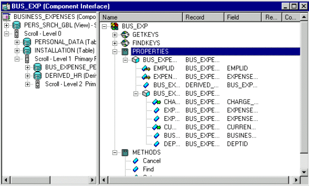Click the Name column header
Image resolution: width=309 pixels, height=186 pixels.
pos(141,17)
